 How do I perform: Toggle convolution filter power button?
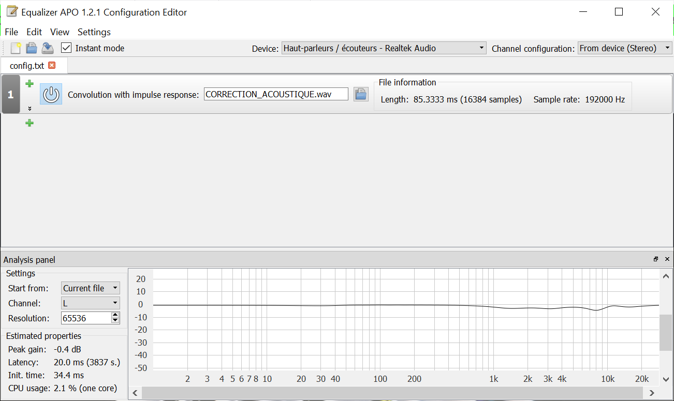click(x=51, y=94)
